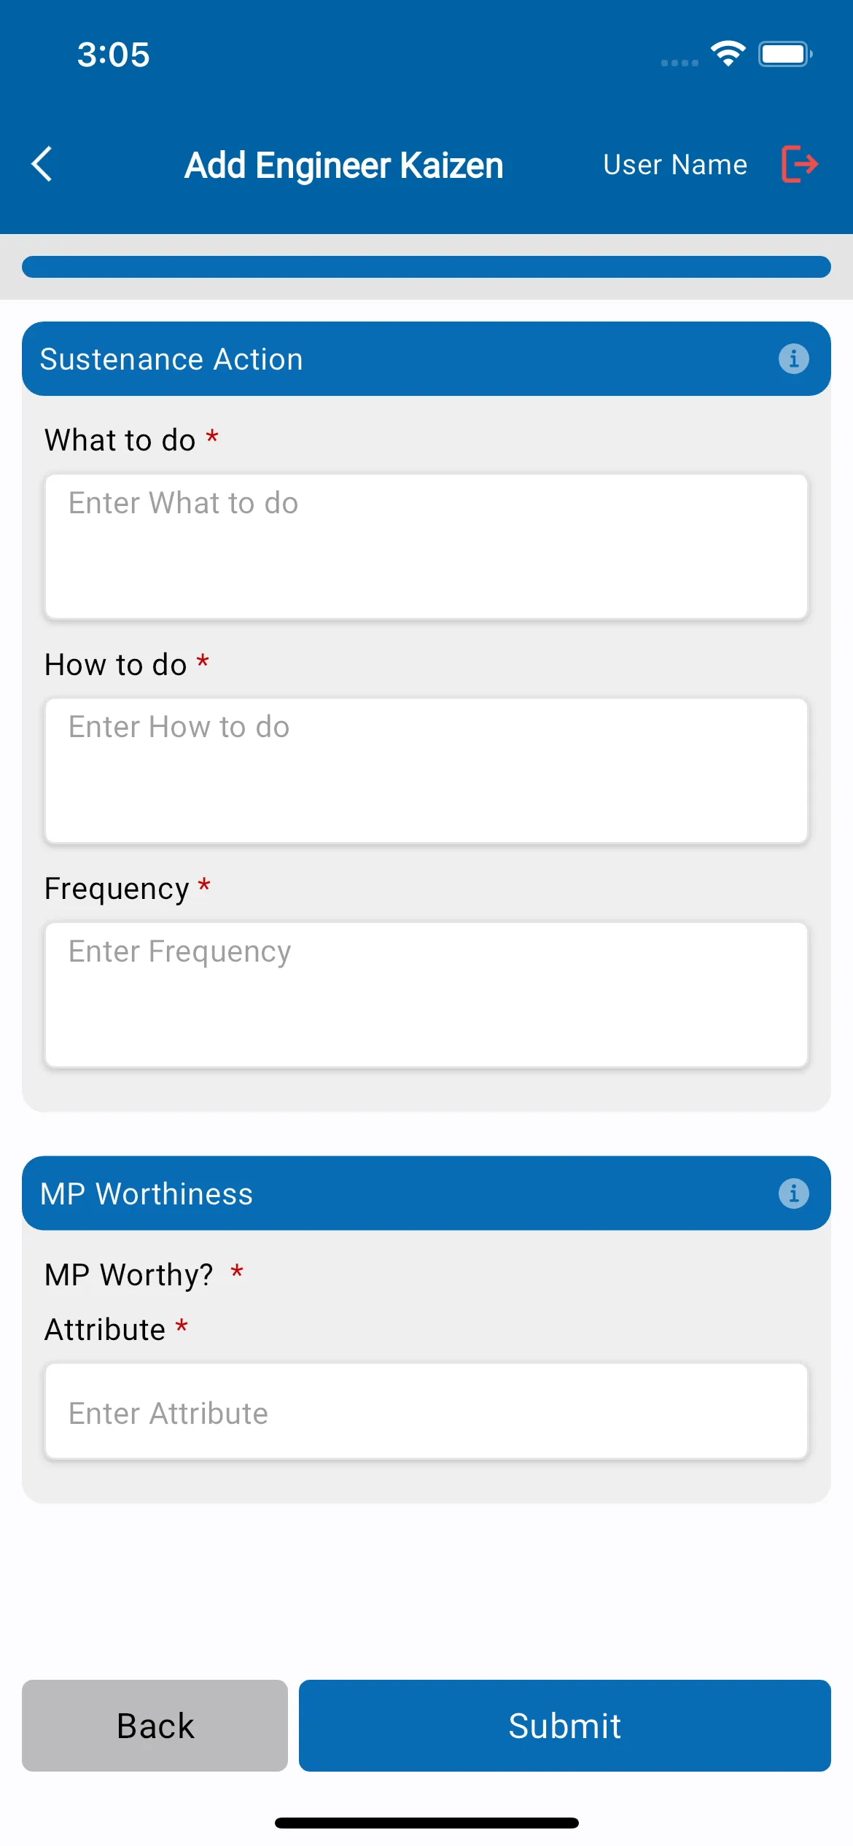
Task: Focus the What to do field
Action: (426, 547)
